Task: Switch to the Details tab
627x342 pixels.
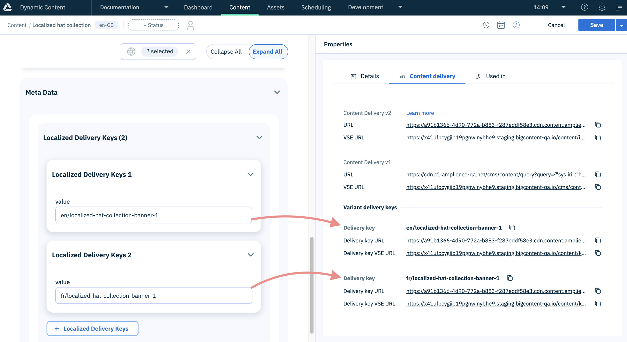Action: pyautogui.click(x=365, y=76)
